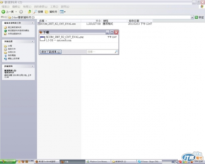Open 網路上的芳鄰 in other places
This screenshot has width=205, height=164.
14,58
